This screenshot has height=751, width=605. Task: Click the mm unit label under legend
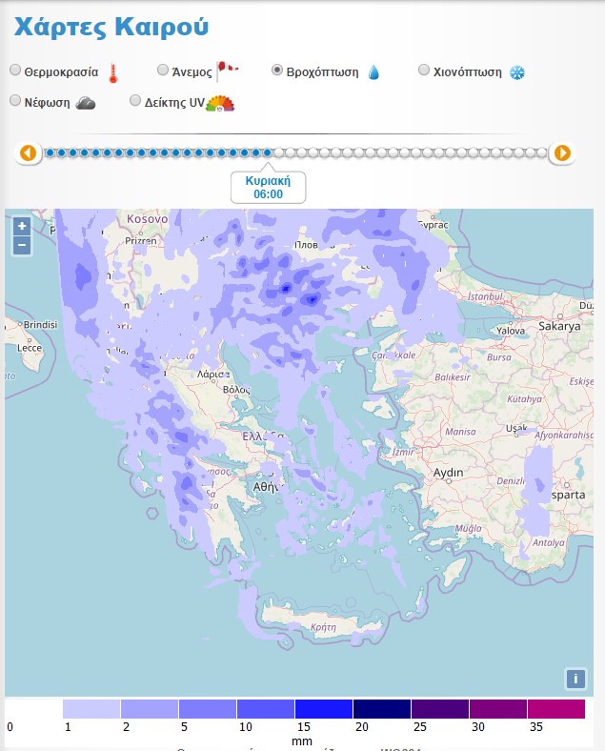coord(302,741)
